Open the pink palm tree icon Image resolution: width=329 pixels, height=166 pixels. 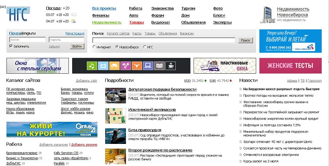tap(126, 66)
